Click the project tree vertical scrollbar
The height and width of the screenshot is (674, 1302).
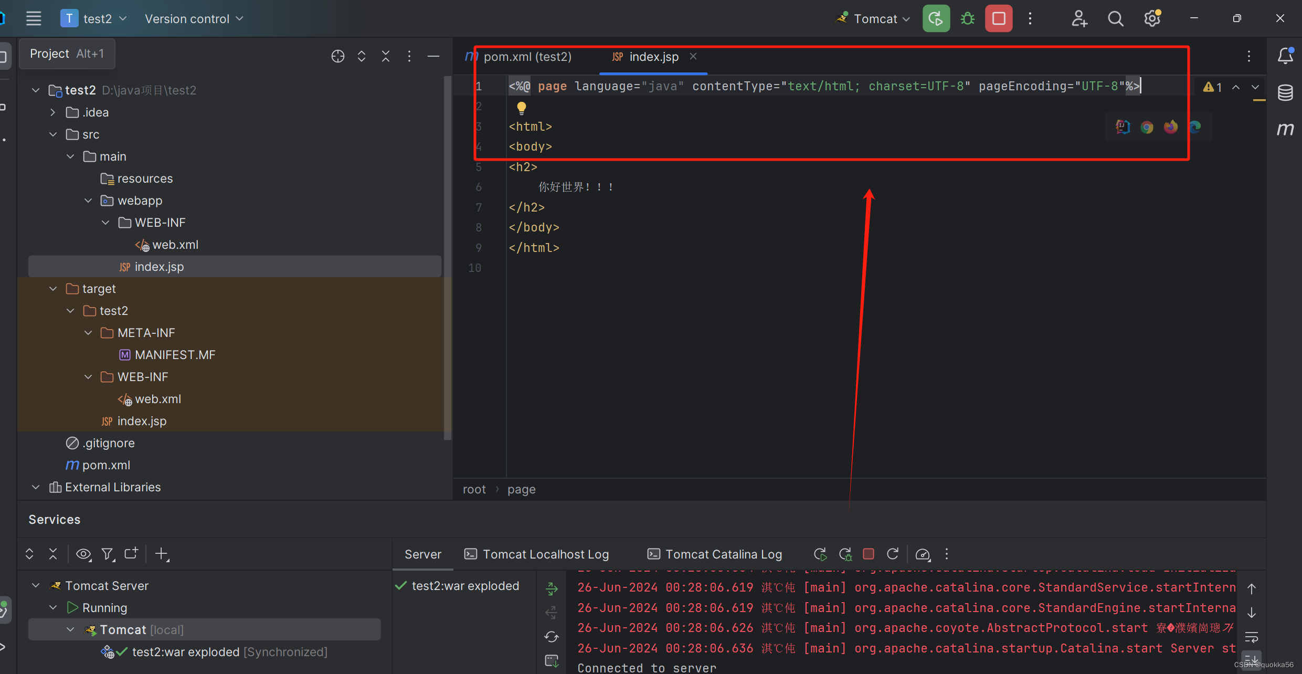448,257
